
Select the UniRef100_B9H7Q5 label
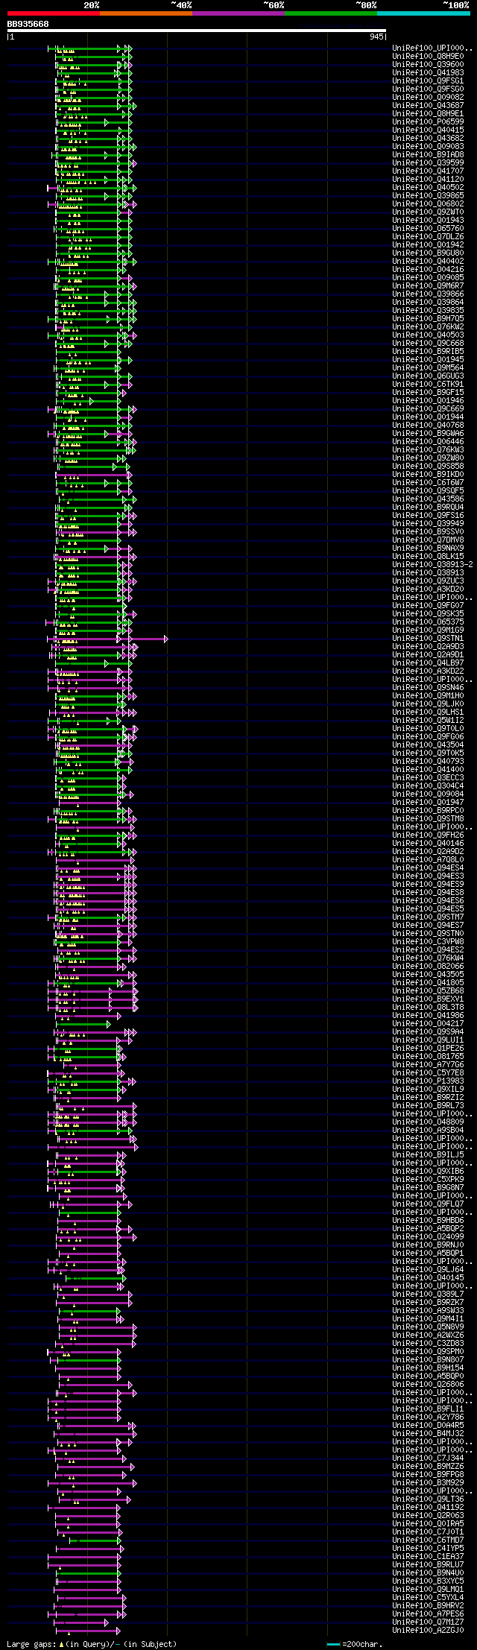coord(428,318)
